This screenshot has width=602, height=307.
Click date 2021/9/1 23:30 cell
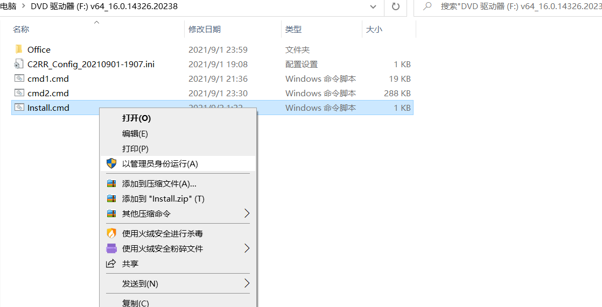tap(218, 93)
